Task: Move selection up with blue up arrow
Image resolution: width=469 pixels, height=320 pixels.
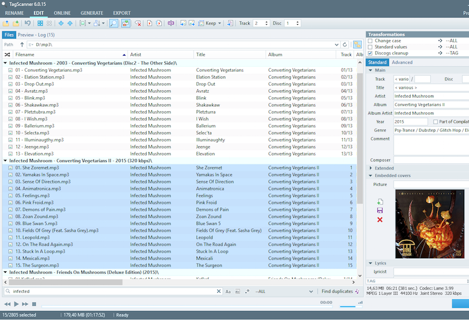Action: (x=70, y=23)
